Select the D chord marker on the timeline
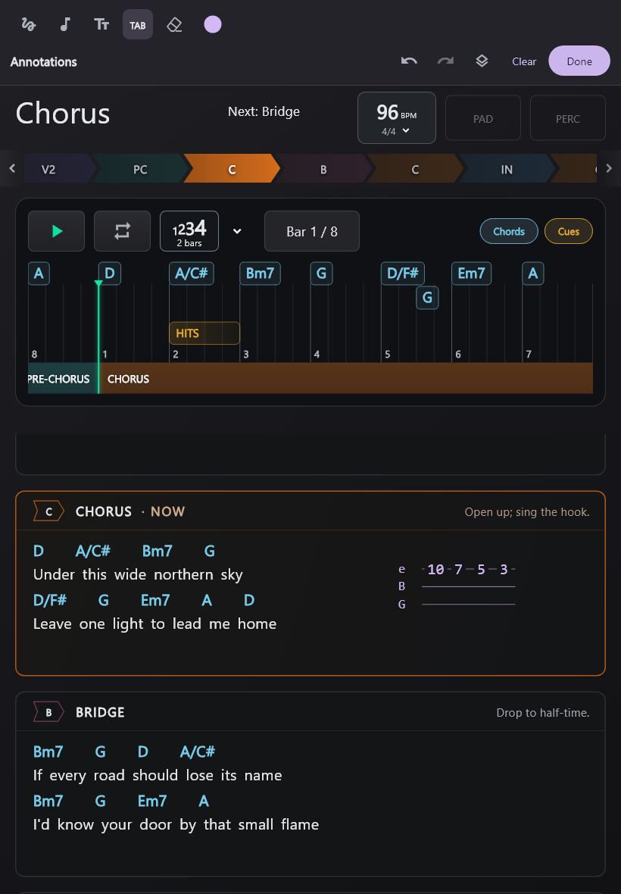The width and height of the screenshot is (621, 894). pos(109,273)
